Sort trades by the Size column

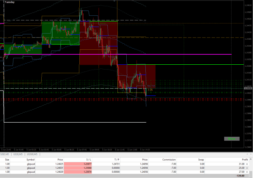7,160
